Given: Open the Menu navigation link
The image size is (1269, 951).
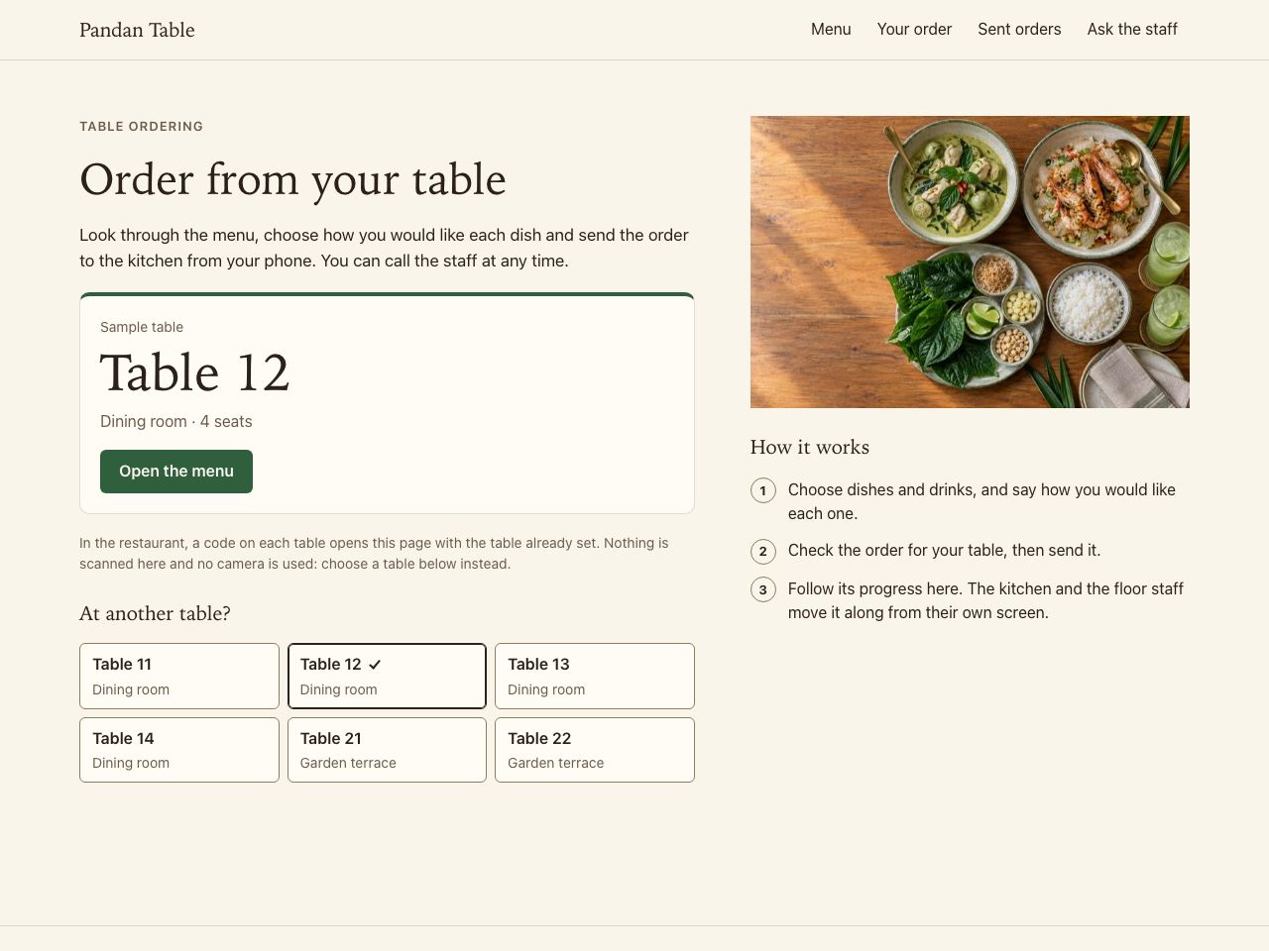Looking at the screenshot, I should [x=831, y=30].
